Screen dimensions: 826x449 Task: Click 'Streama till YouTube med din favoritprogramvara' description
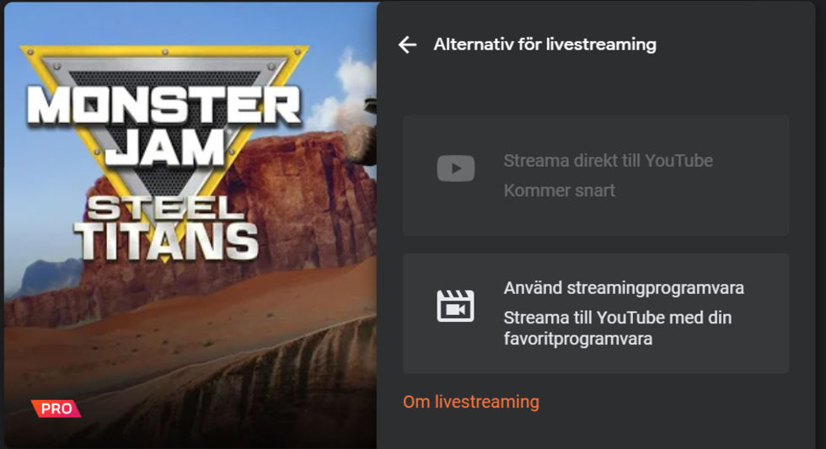pyautogui.click(x=617, y=328)
